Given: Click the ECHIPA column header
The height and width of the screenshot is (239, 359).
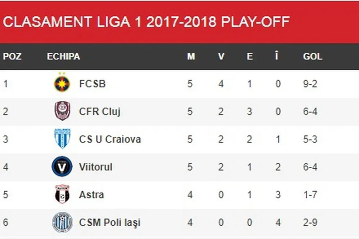Looking at the screenshot, I should [x=63, y=56].
